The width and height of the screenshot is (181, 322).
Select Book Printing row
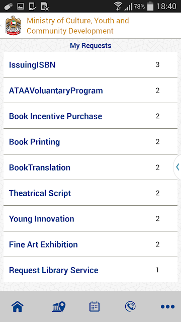coord(90,142)
